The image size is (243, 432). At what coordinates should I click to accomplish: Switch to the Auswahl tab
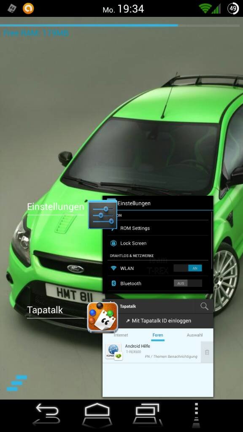(x=194, y=335)
